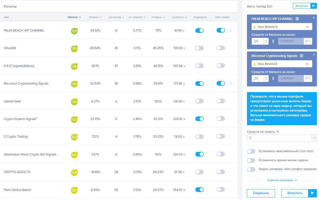Click the 5.1 rating badge
Viewport: 319px width, 200px height.
[x=74, y=190]
